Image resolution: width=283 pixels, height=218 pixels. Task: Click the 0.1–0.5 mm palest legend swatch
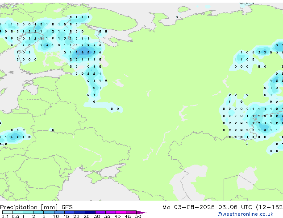[x=8, y=212]
